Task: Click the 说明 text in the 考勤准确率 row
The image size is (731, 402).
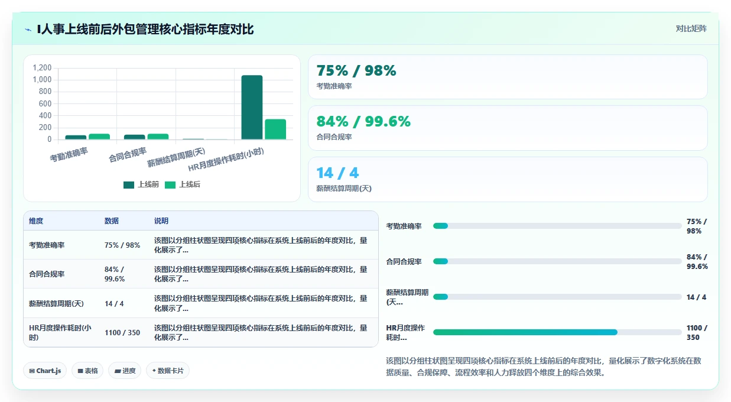Action: coord(261,245)
